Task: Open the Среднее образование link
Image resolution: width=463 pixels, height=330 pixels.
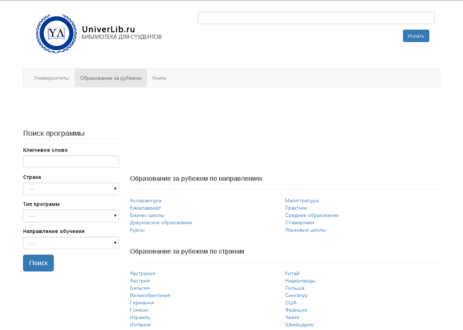Action: pos(312,215)
